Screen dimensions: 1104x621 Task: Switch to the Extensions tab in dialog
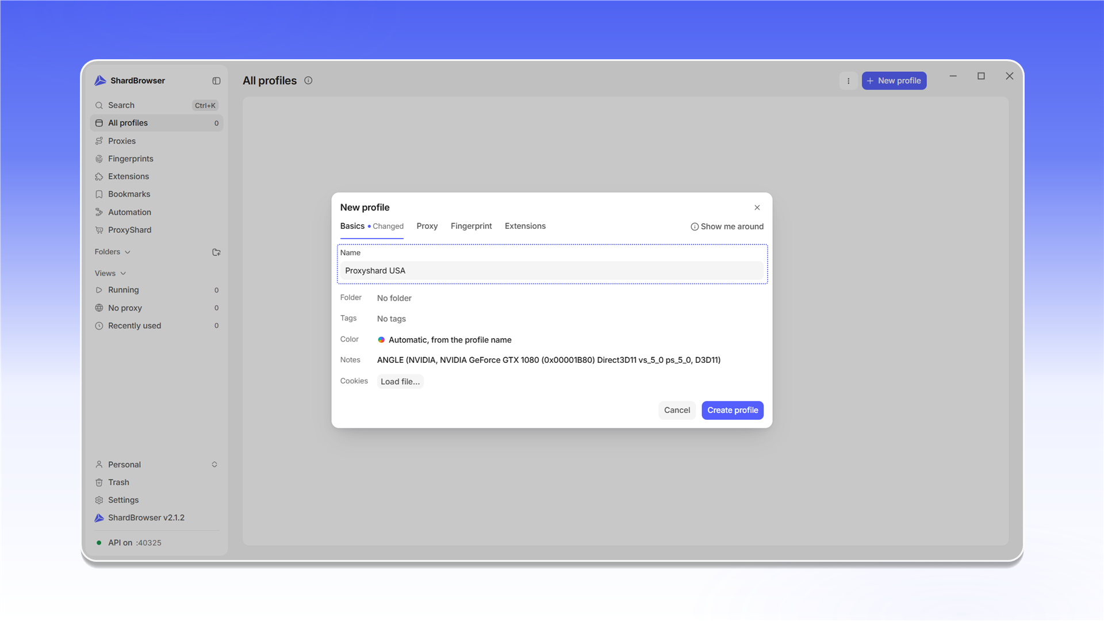pos(525,226)
